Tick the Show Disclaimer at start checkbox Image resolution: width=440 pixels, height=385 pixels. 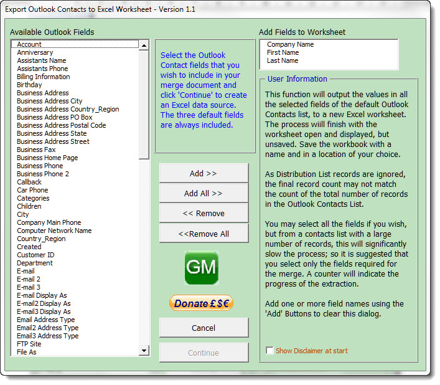pos(269,351)
